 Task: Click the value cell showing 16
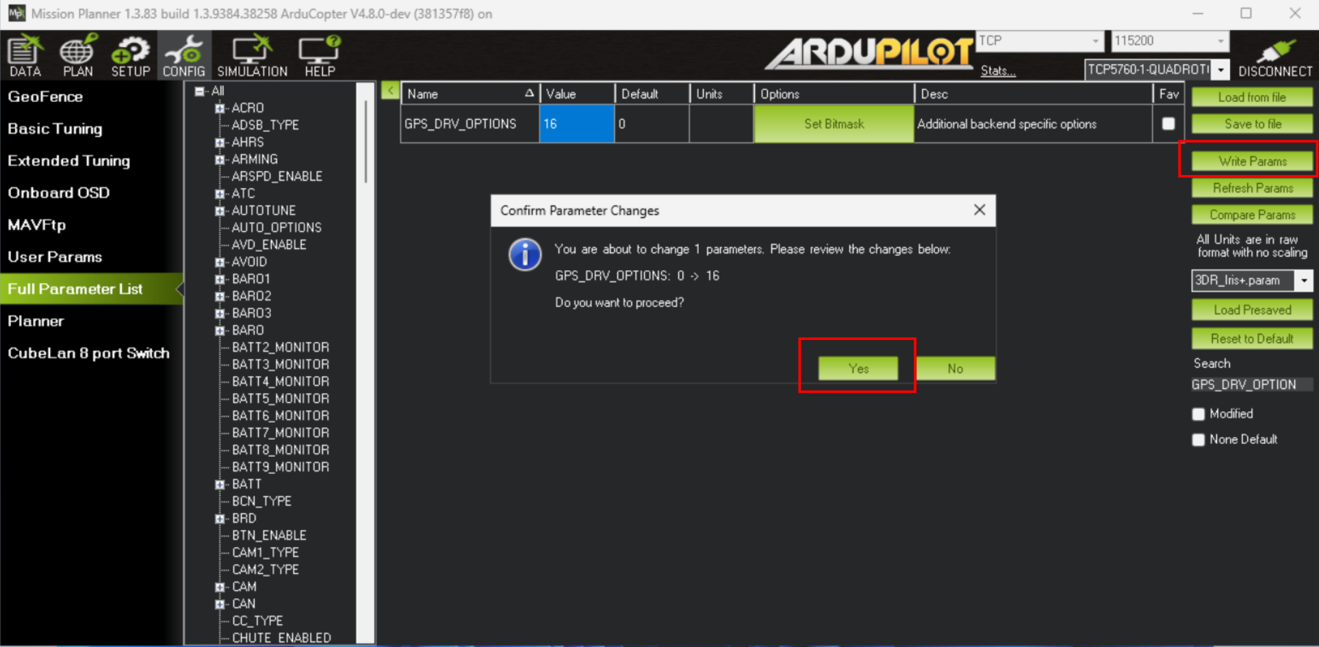point(576,124)
